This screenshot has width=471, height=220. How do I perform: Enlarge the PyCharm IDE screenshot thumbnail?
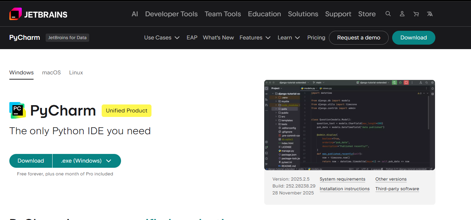(349, 125)
